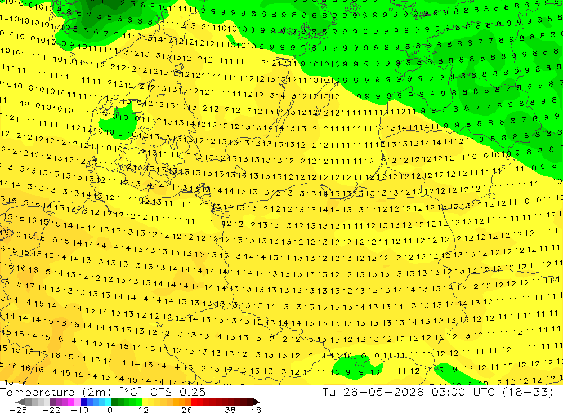This screenshot has height=413, width=563.
Task: Click the bright red swatch at the 26 mark
Action: tap(194, 402)
